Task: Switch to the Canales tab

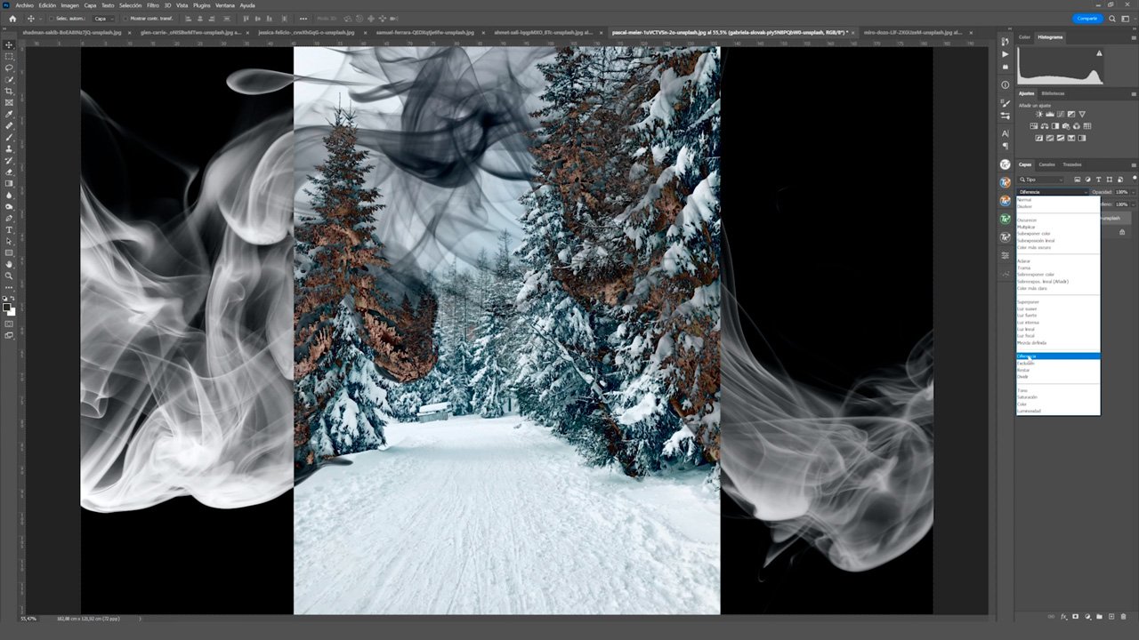Action: 1046,164
